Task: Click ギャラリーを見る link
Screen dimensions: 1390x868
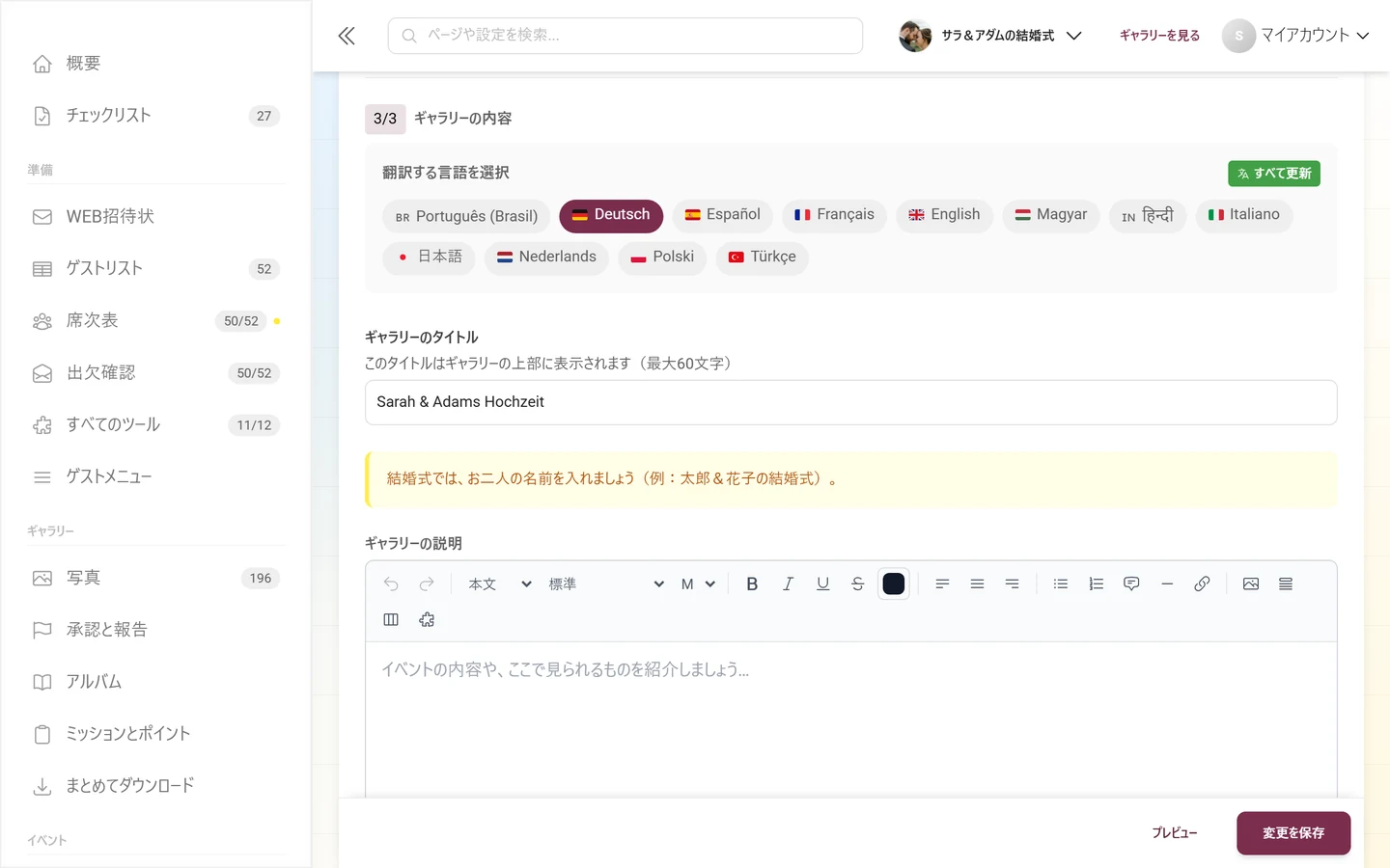Action: tap(1159, 36)
